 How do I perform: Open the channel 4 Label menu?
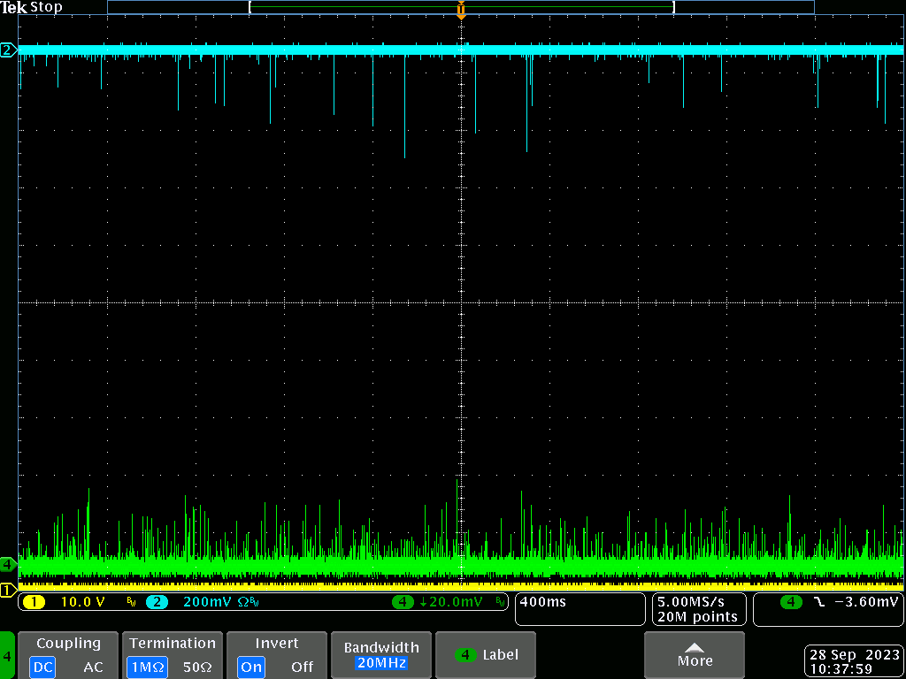click(486, 655)
